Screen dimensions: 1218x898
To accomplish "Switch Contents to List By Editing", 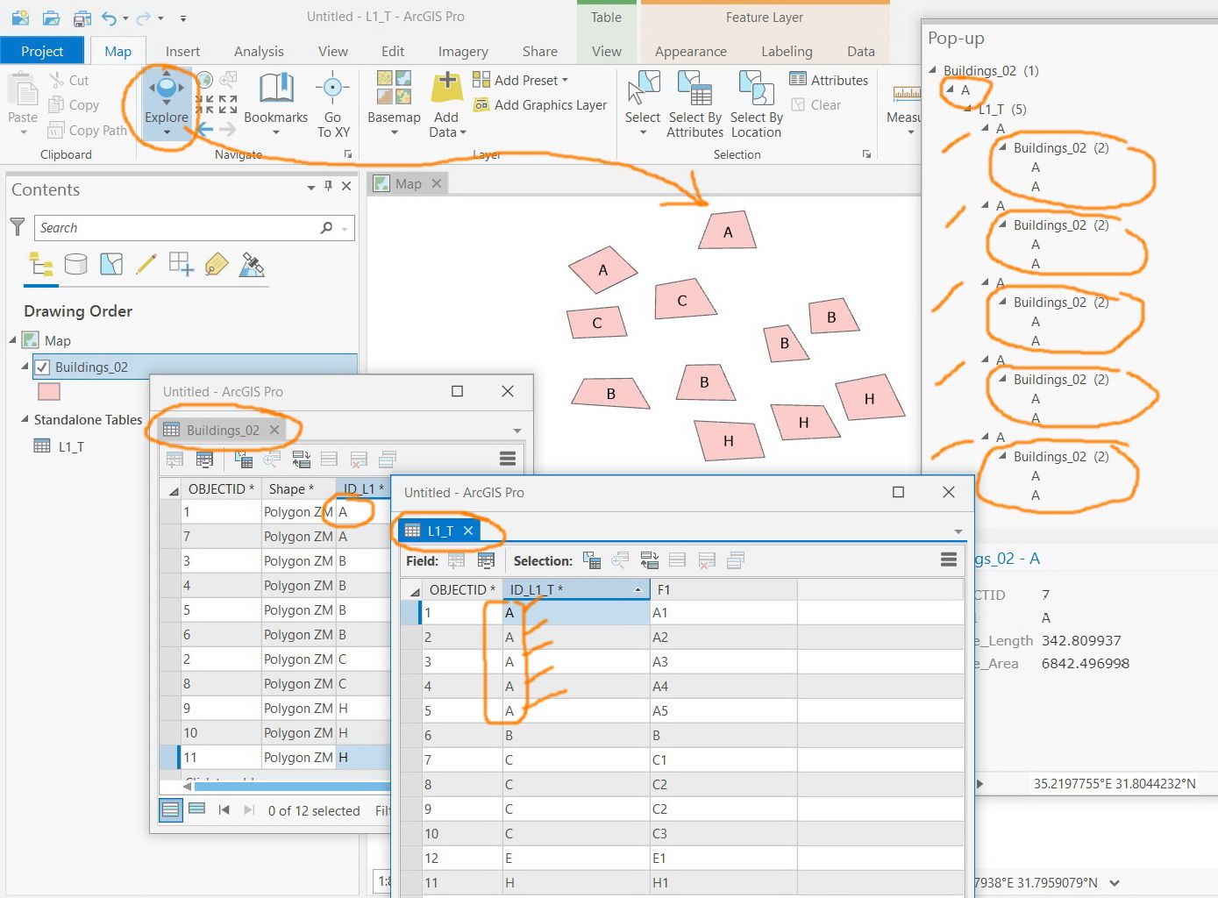I will tap(146, 264).
